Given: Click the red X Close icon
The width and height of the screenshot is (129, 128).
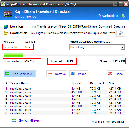Looking at the screenshot, I should point(110,74).
